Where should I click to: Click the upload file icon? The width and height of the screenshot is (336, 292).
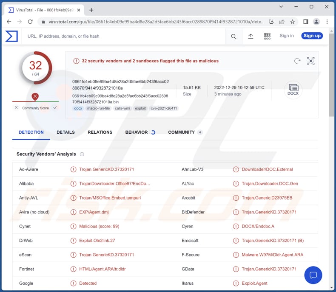click(x=251, y=36)
